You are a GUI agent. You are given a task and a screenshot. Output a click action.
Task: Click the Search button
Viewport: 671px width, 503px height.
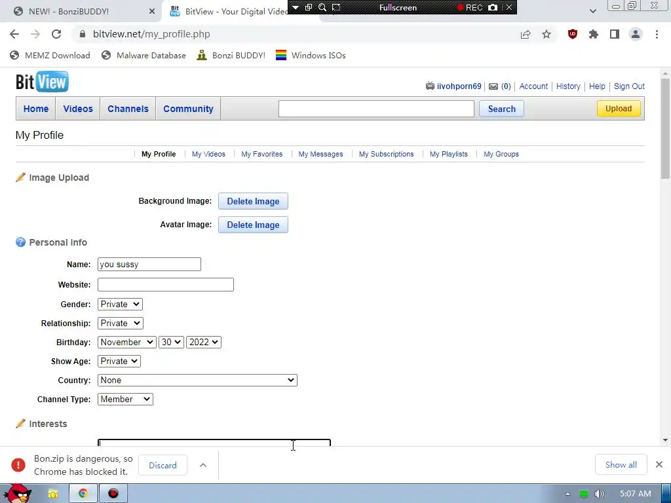coord(501,109)
